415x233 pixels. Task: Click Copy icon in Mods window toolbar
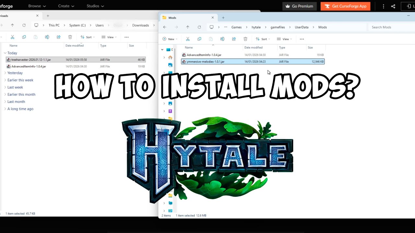(x=199, y=39)
